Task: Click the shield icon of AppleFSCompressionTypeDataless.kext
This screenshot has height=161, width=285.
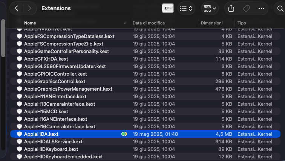Action: (19, 36)
